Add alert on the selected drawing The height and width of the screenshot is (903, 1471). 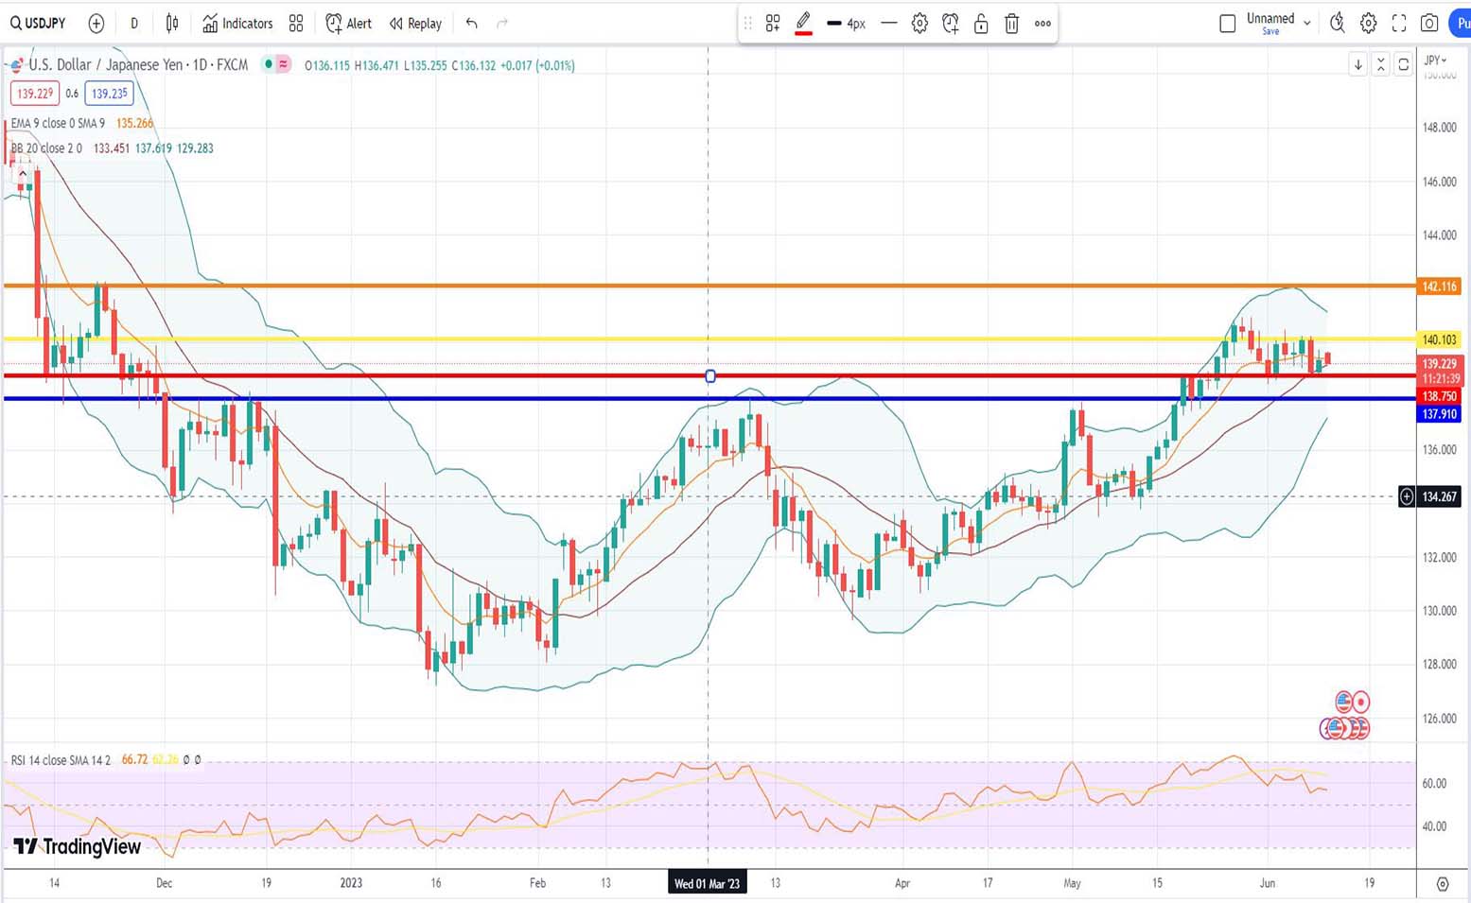click(x=951, y=24)
